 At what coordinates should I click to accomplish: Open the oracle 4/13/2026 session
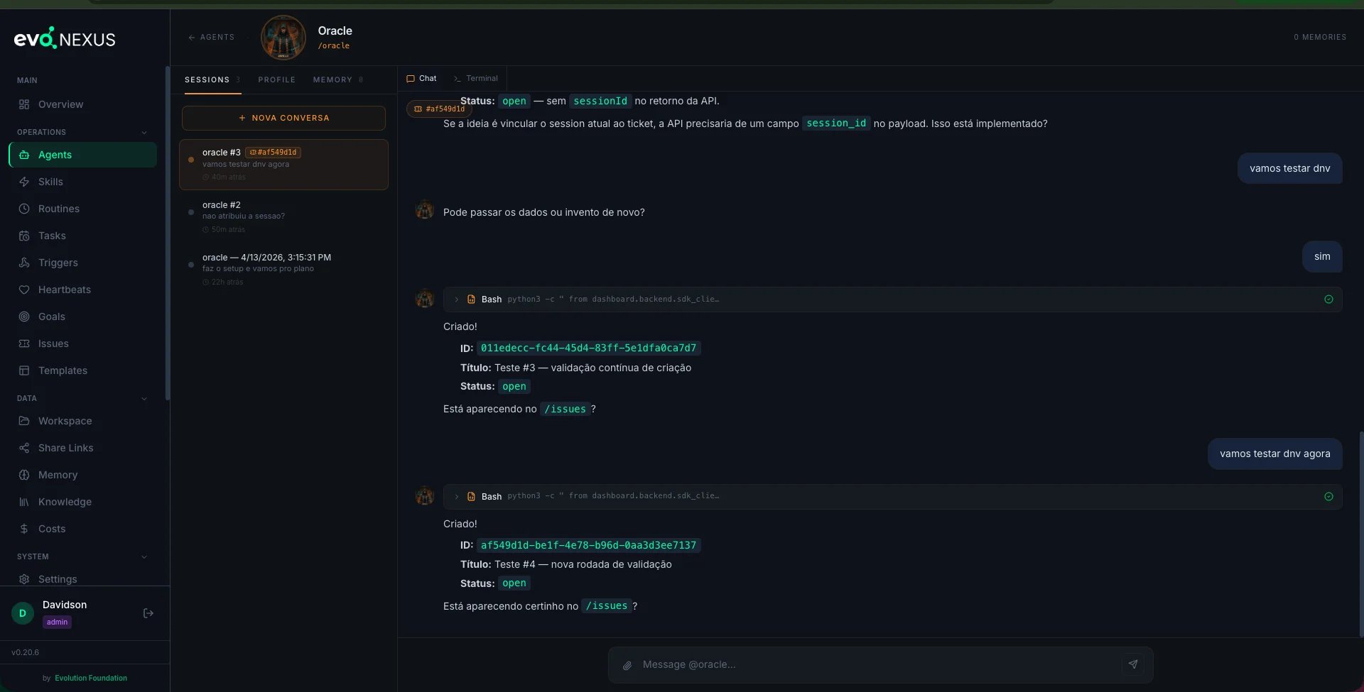283,269
